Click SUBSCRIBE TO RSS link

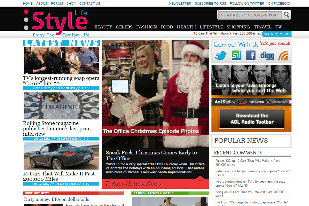210,4
